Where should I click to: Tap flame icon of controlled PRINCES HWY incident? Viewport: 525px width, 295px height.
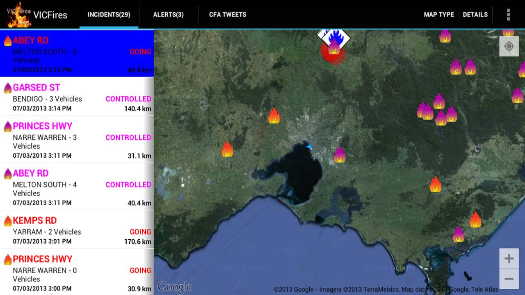8,127
